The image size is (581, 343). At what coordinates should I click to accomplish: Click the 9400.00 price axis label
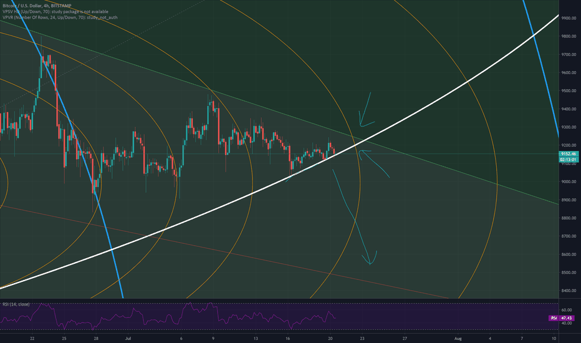pyautogui.click(x=569, y=109)
